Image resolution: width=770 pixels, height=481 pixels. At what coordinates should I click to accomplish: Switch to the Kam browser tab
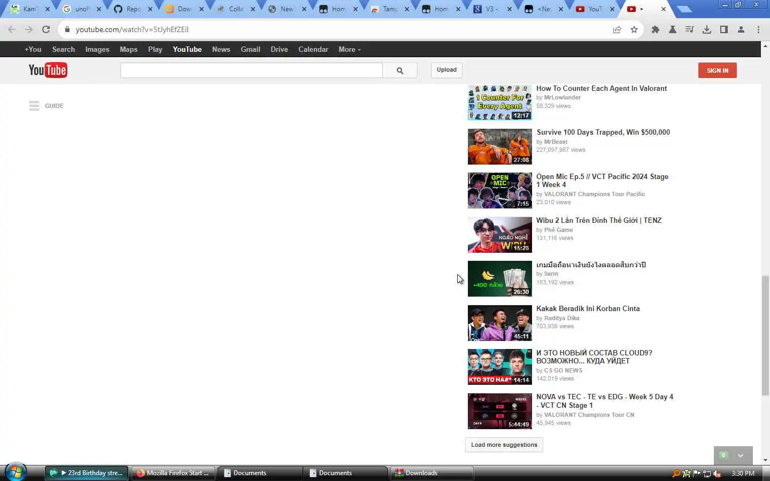(29, 9)
